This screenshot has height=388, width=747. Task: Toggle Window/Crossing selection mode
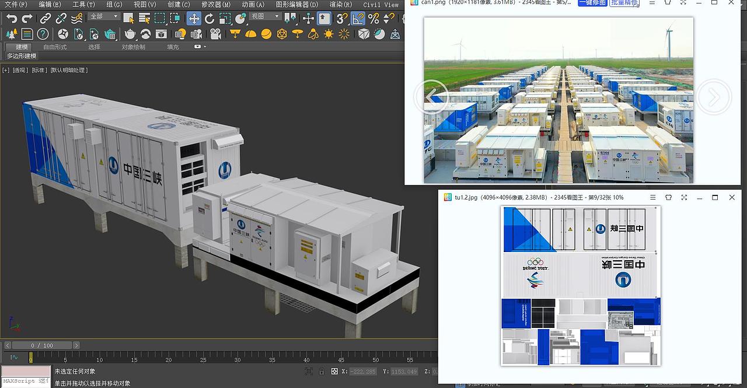coord(175,18)
